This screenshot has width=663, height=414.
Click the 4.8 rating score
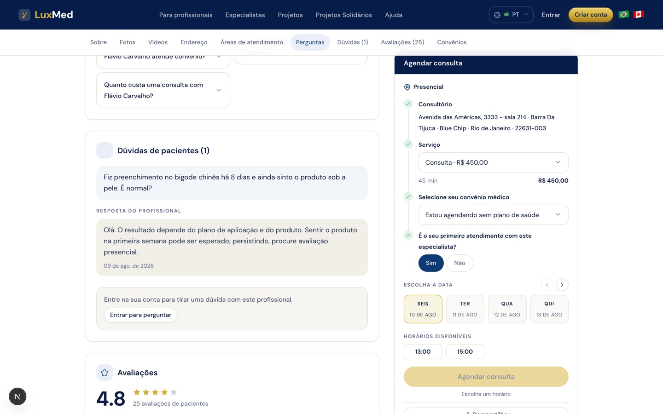tap(110, 398)
